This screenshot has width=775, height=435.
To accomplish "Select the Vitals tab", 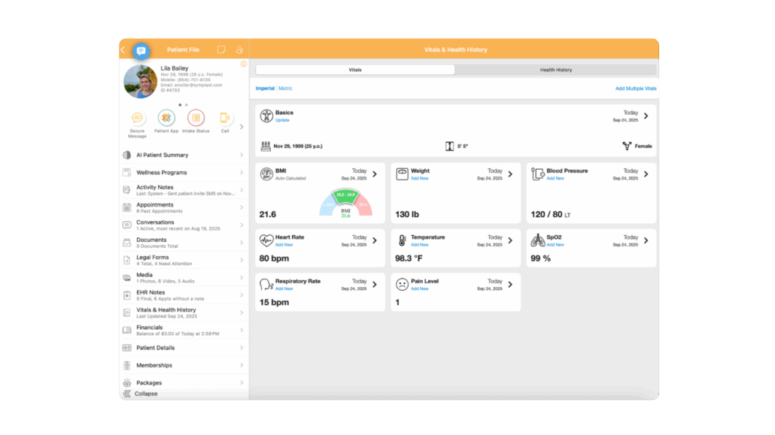I will tap(355, 70).
